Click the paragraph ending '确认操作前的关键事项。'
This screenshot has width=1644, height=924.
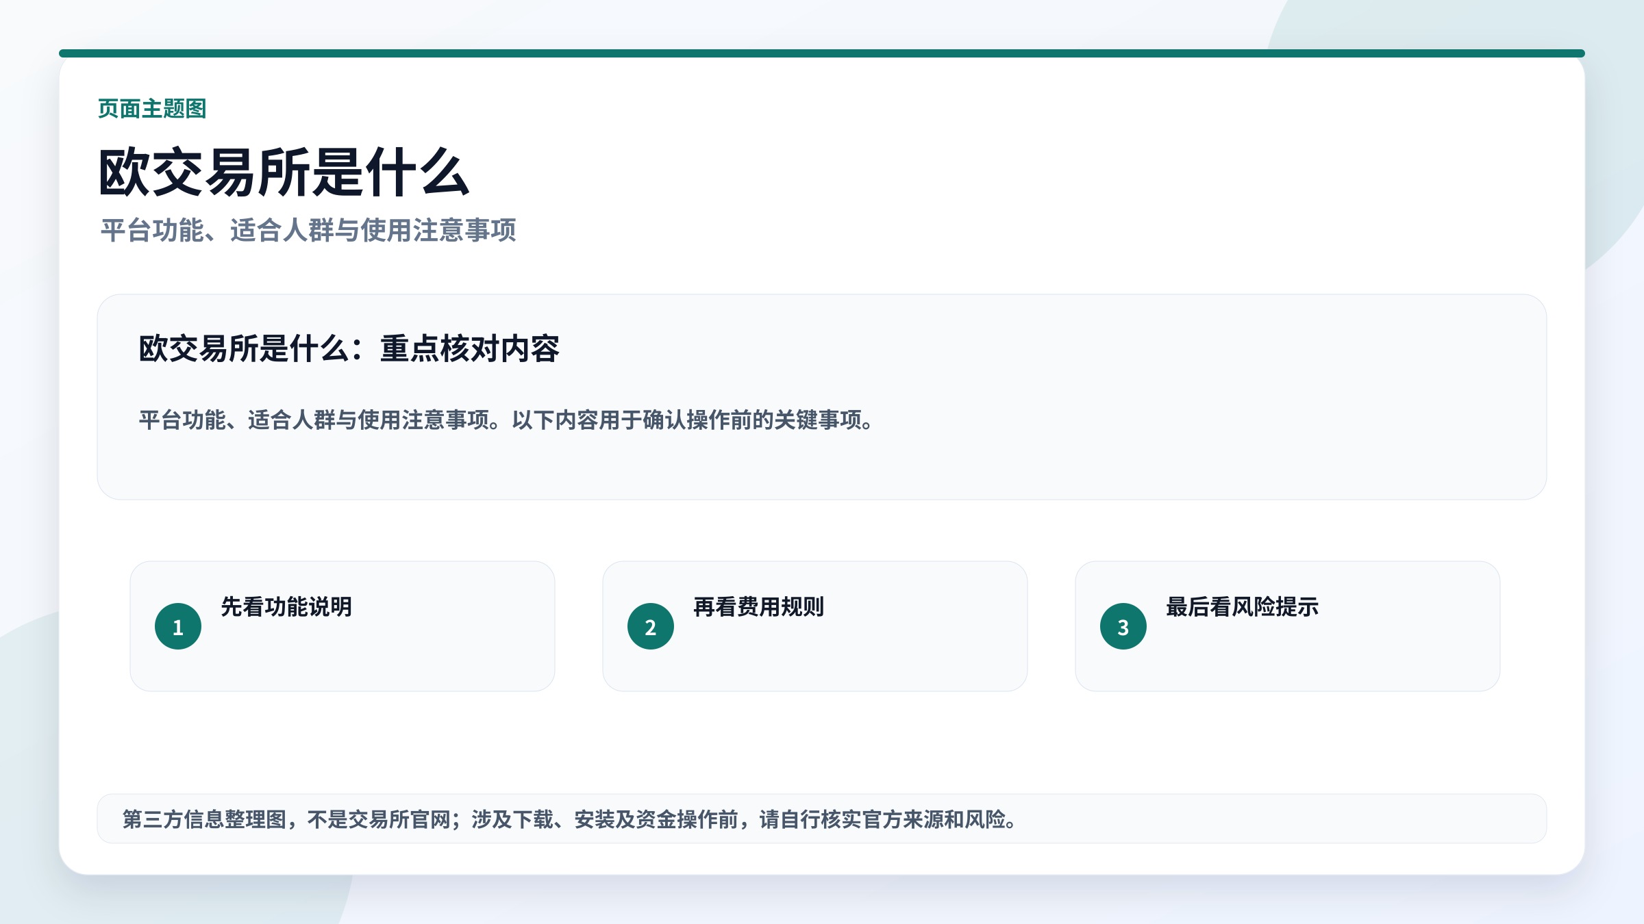click(507, 420)
